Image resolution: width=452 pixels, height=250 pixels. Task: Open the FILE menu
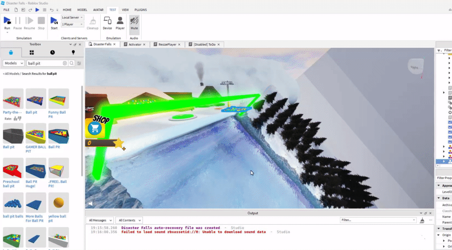[x=6, y=10]
